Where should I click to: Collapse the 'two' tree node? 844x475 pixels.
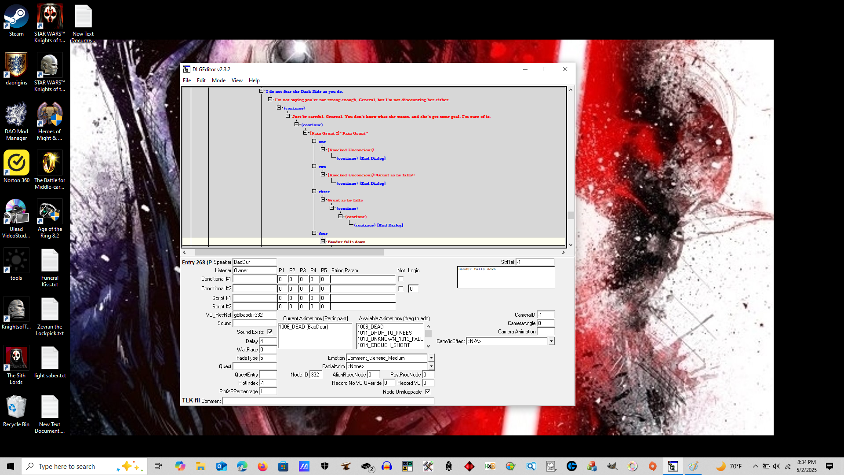314,166
